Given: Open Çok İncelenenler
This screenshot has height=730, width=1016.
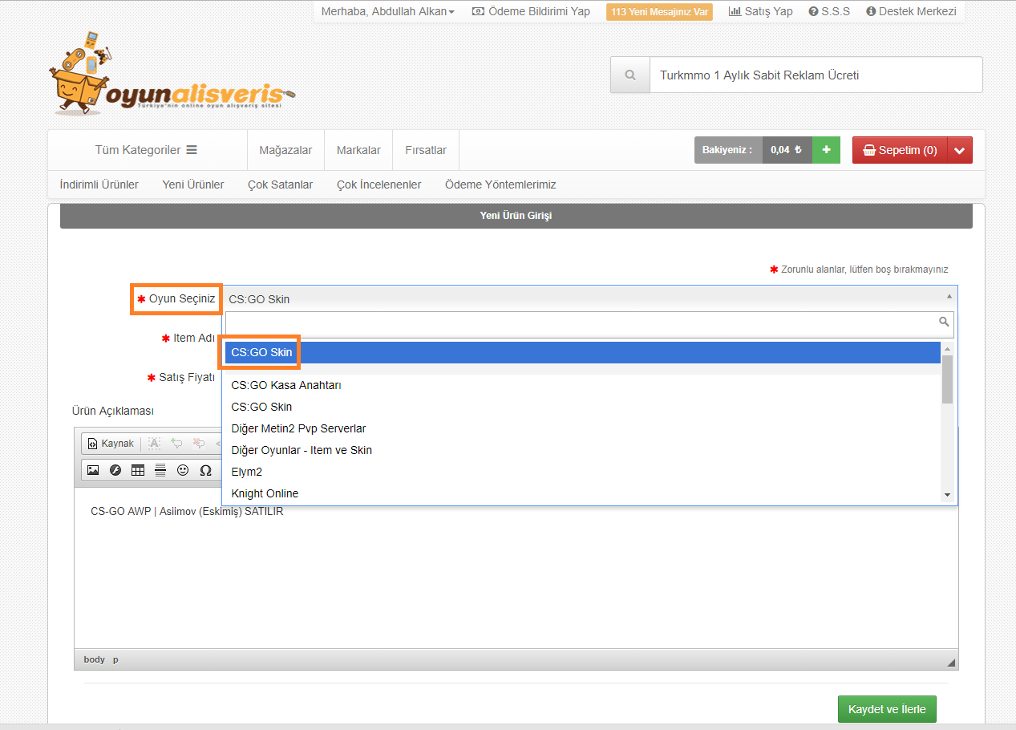Looking at the screenshot, I should point(379,185).
